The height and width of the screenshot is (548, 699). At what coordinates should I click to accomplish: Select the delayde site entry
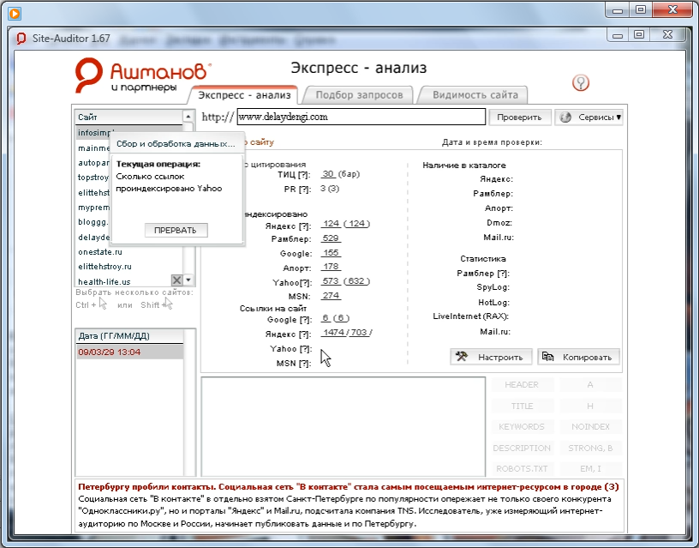(93, 238)
